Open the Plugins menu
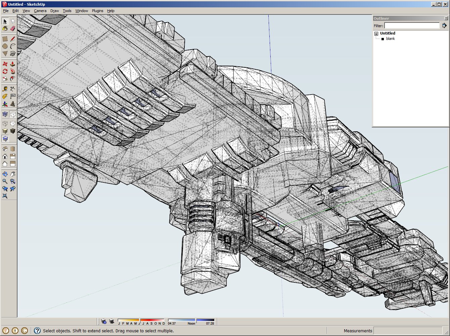Viewport: 450px width, 336px height. point(97,11)
